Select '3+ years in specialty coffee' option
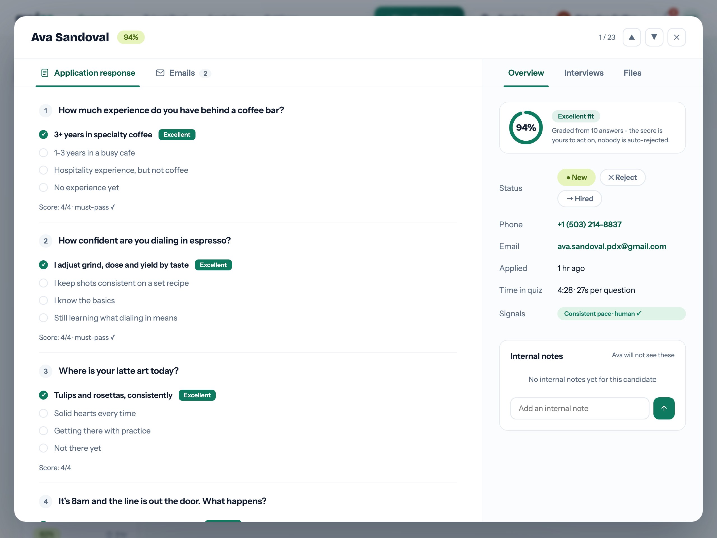Screen dimensions: 717x538 point(95,134)
